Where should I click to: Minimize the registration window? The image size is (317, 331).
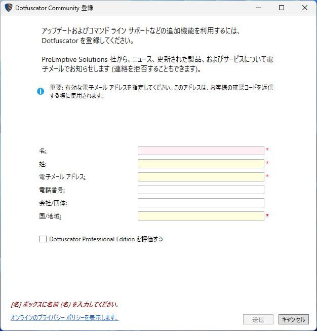(x=259, y=8)
